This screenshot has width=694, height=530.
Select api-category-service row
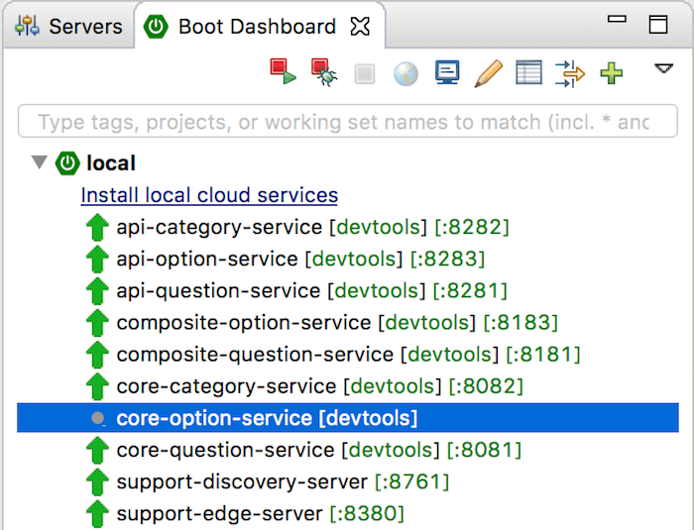click(x=347, y=227)
